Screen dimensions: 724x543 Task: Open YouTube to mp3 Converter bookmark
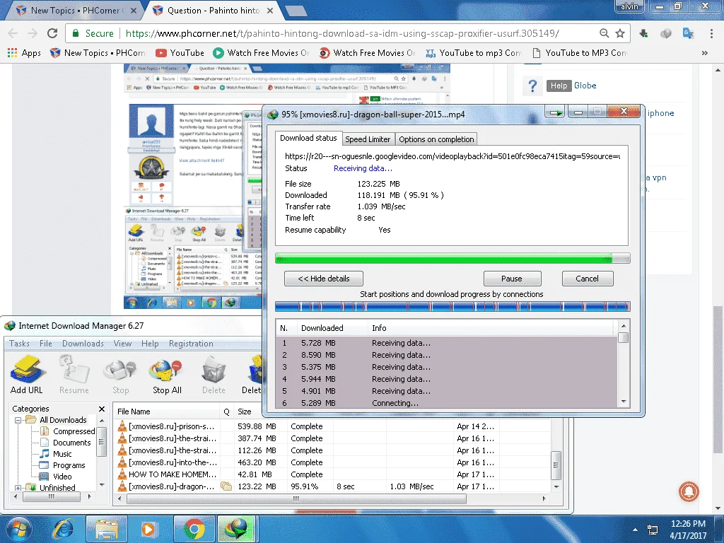(473, 52)
